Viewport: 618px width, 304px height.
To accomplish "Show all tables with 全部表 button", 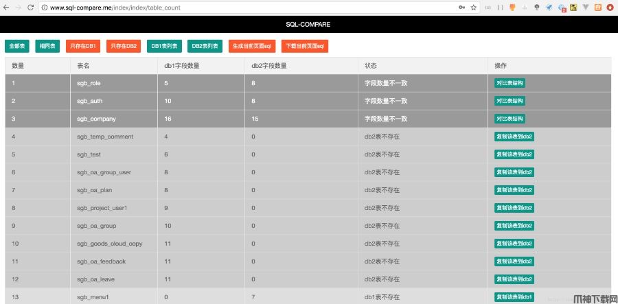I will pos(17,46).
